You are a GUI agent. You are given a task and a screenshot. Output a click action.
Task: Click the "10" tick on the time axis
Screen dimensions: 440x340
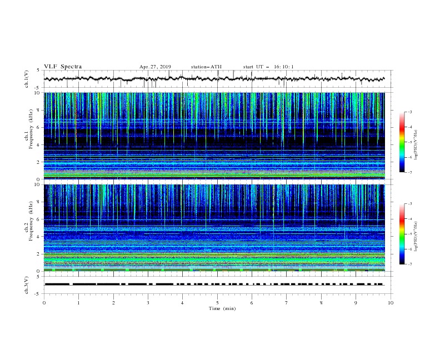click(391, 303)
